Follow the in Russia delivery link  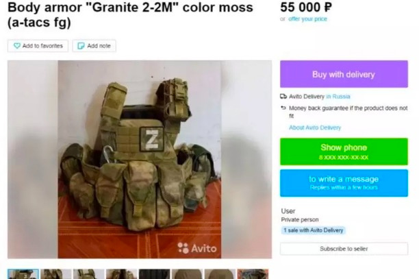click(338, 96)
